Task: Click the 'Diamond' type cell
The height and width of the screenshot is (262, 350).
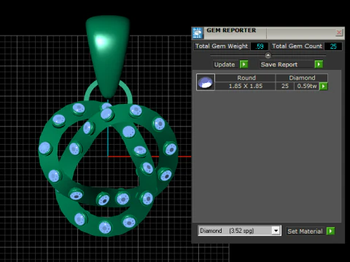Action: (302, 78)
